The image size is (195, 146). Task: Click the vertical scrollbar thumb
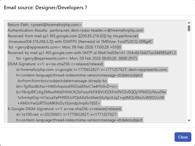(x=189, y=28)
